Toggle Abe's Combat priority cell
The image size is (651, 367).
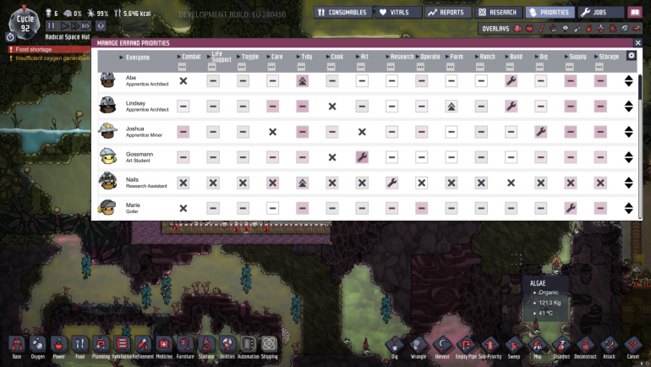[183, 81]
